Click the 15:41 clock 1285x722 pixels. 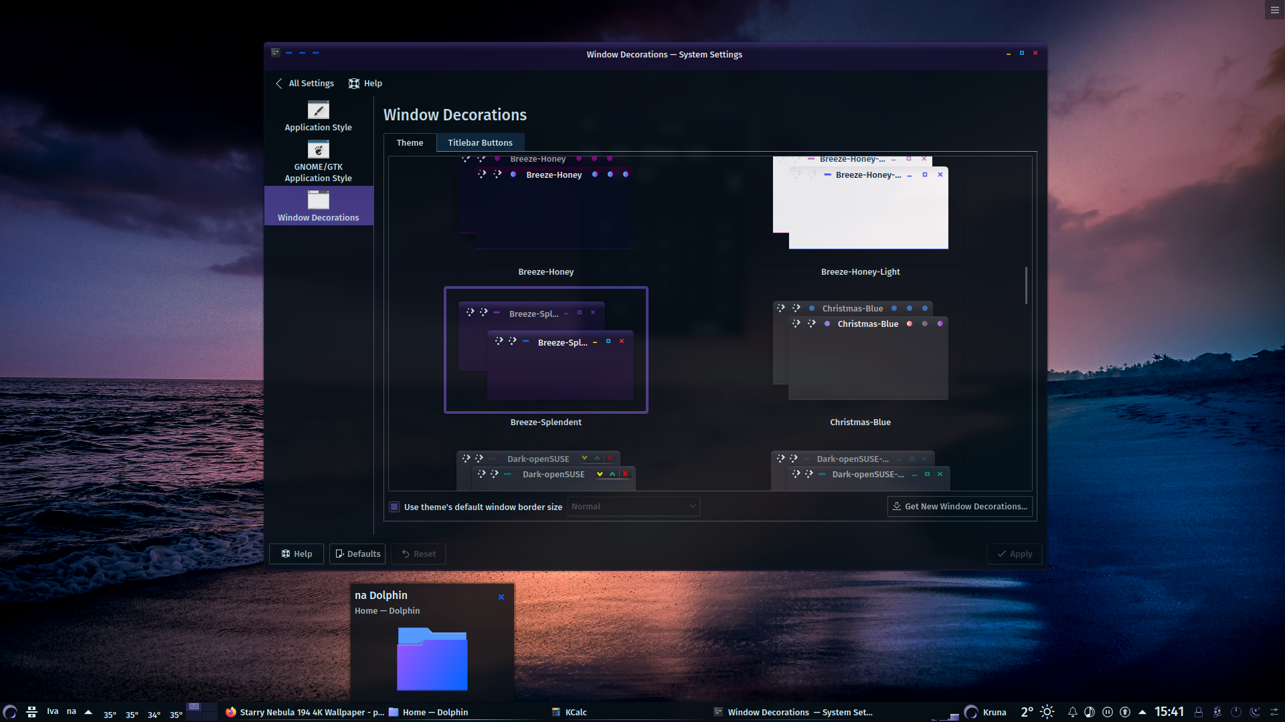(x=1169, y=712)
